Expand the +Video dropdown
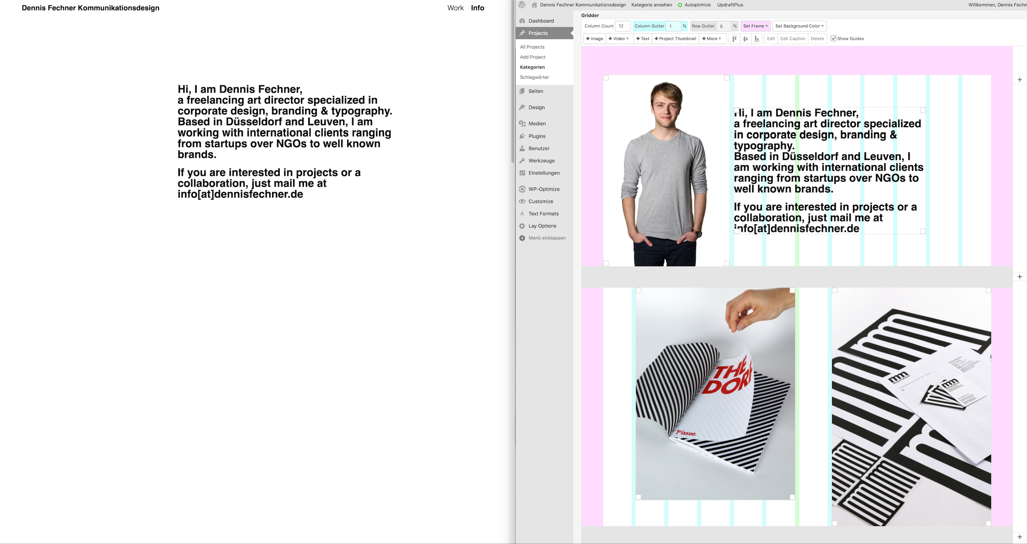Screen dimensions: 1027x544 point(619,39)
